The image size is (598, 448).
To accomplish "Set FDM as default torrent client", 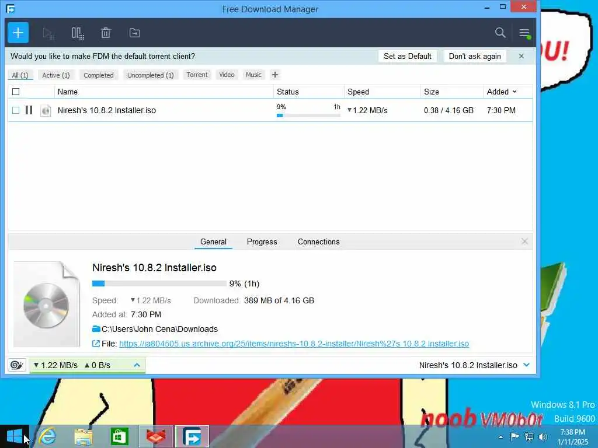I will coord(407,56).
